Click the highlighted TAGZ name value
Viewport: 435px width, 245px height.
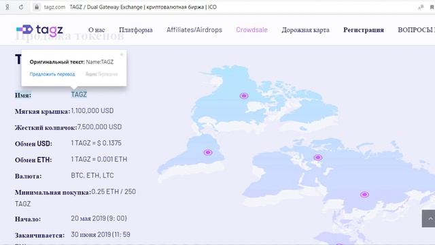(79, 95)
